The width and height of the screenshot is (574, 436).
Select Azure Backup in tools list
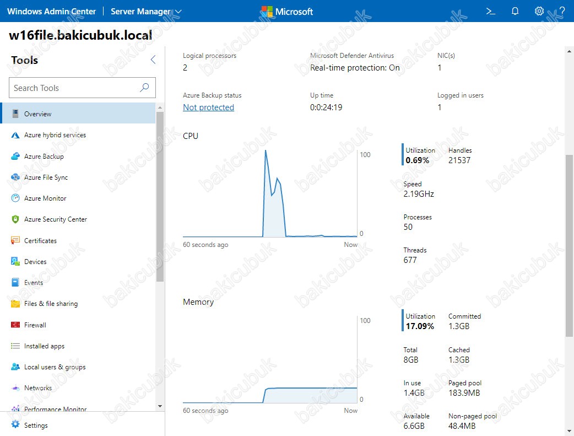click(x=78, y=156)
